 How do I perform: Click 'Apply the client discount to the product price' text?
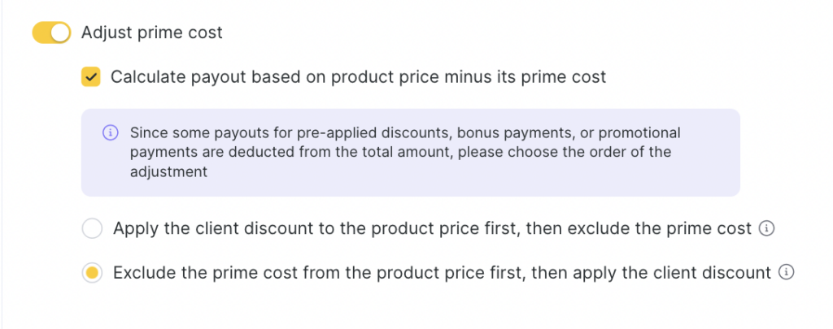(x=309, y=229)
